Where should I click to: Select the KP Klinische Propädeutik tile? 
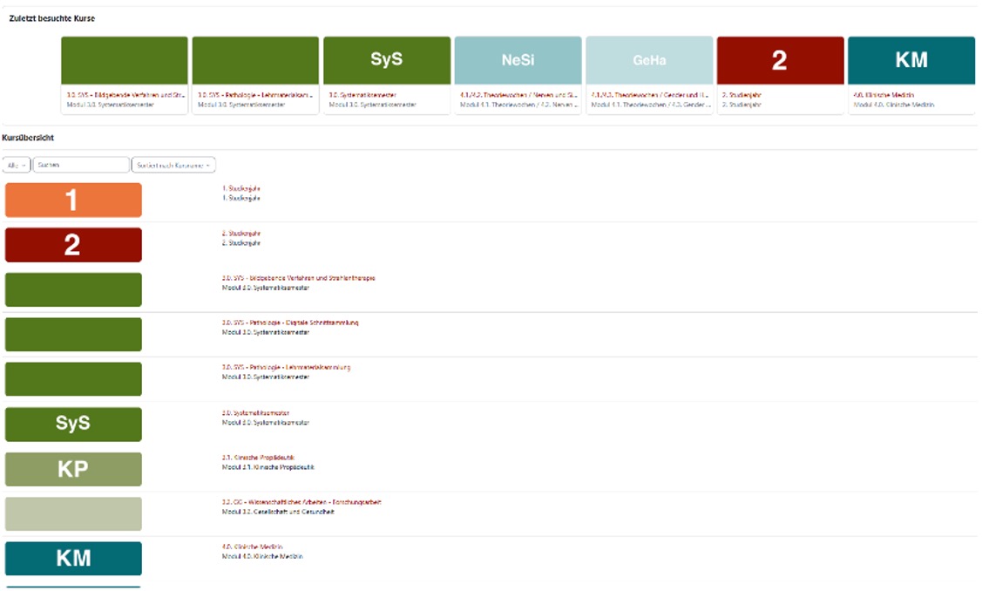pos(73,468)
